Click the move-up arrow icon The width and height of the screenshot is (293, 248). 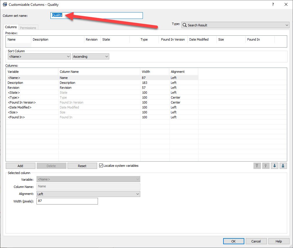(266, 166)
